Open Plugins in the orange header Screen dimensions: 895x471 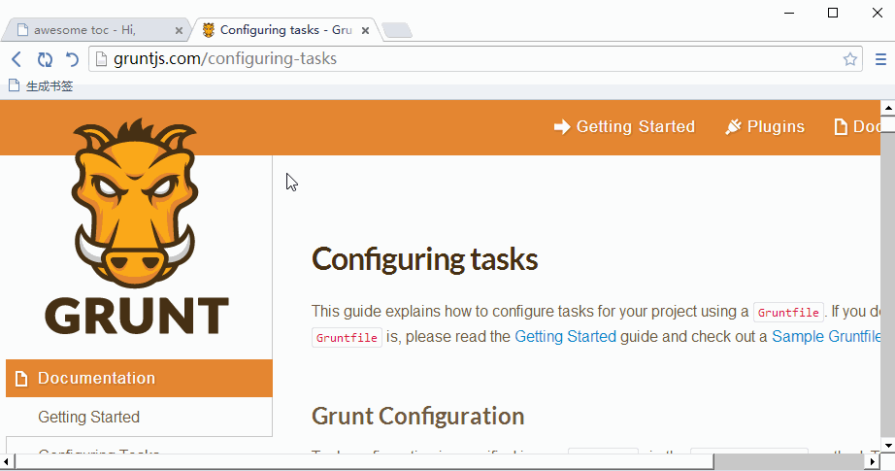click(765, 127)
